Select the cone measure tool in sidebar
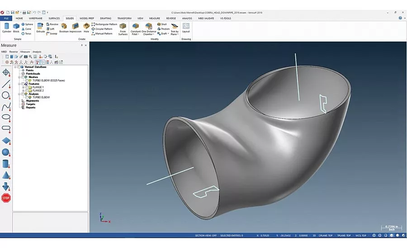Viewport: 407px width, 248px height. [x=6, y=175]
